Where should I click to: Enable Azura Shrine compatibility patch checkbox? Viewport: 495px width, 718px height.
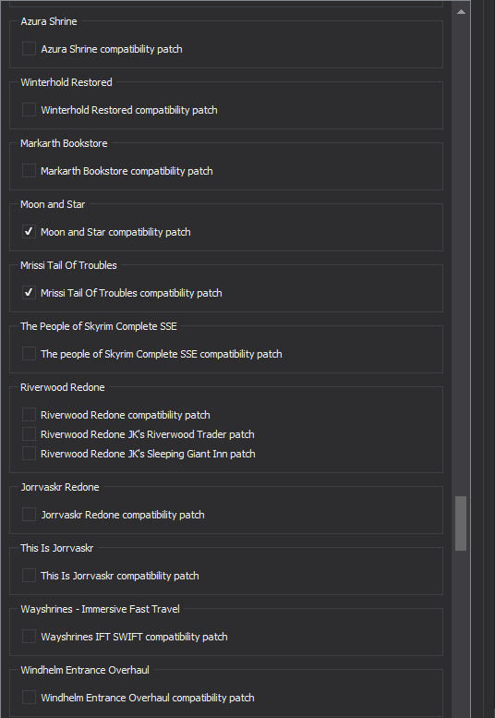click(x=29, y=49)
